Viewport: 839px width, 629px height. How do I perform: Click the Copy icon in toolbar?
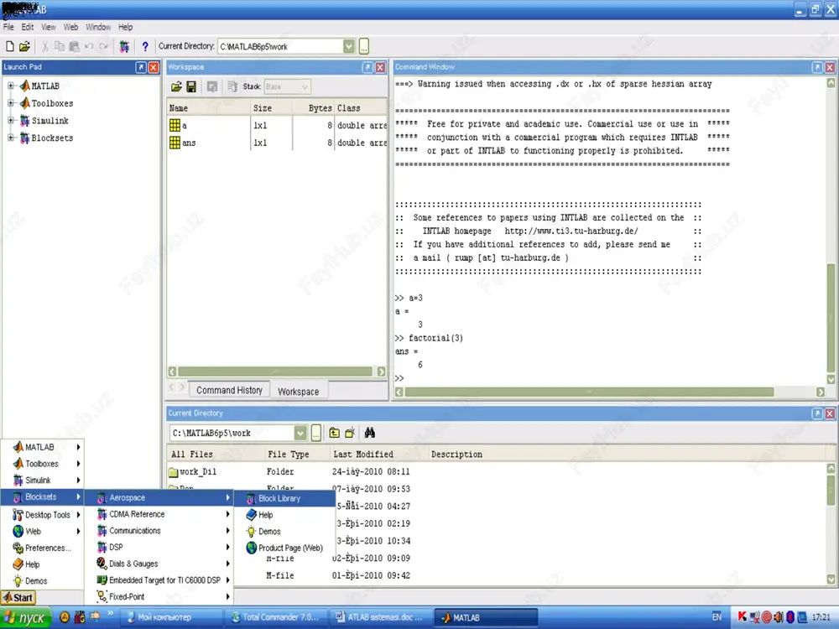coord(60,46)
